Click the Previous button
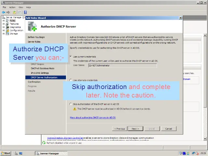Viewport: 208px width, 156px height. tap(120, 129)
